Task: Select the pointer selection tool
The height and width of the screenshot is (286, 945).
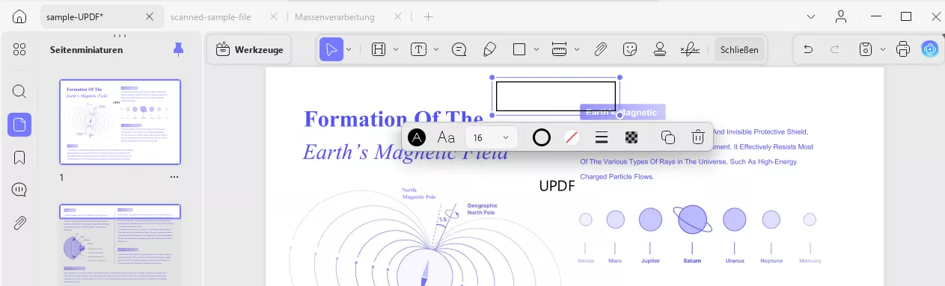Action: tap(331, 49)
